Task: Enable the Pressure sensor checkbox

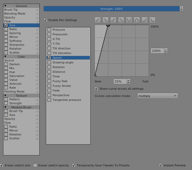Action: (x=49, y=30)
